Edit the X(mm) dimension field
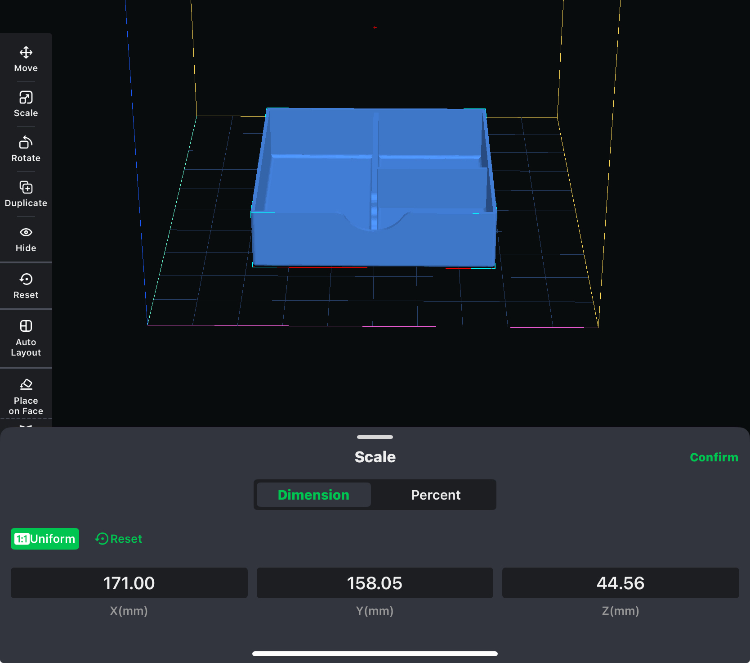750x663 pixels. point(129,583)
